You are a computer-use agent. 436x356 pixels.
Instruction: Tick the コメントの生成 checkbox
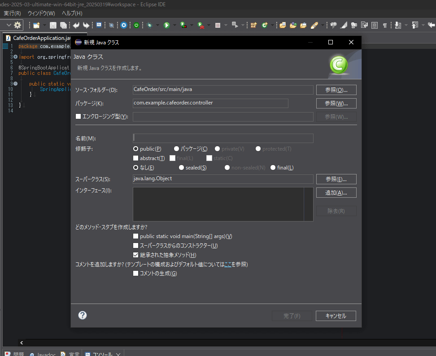pyautogui.click(x=136, y=274)
